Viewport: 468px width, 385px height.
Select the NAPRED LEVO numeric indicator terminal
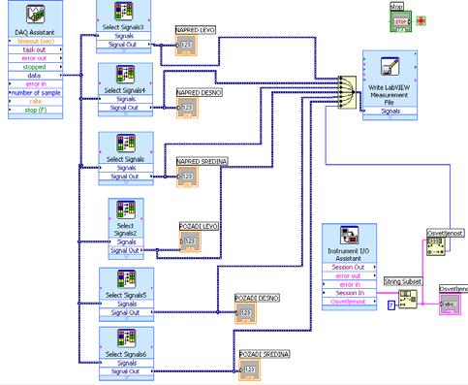tap(186, 45)
